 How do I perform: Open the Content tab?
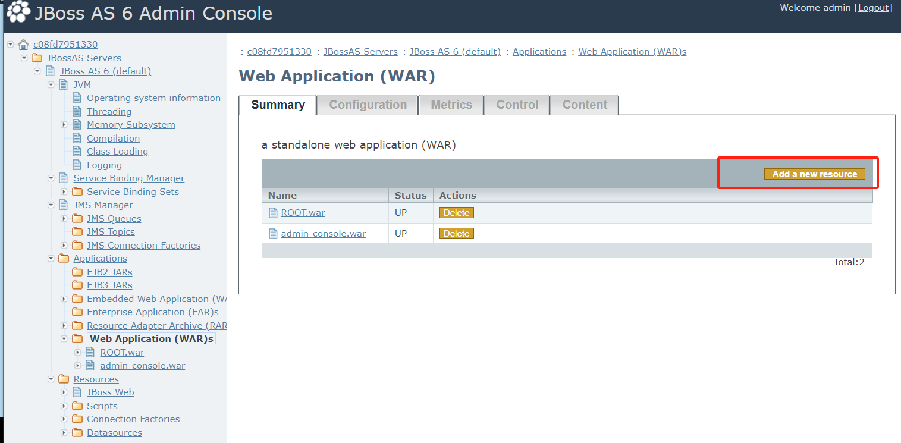point(585,105)
